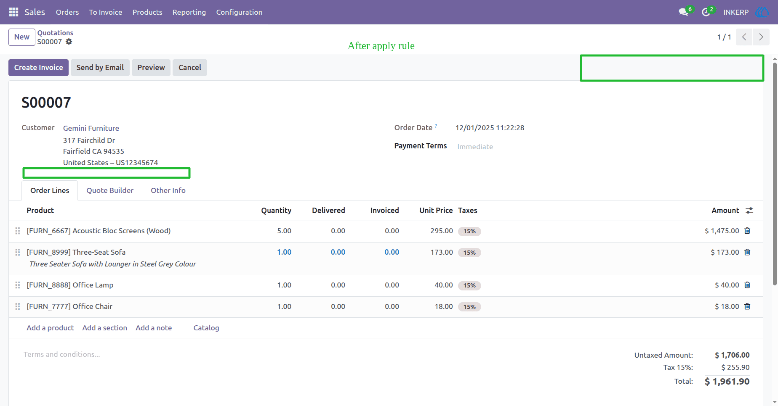Click Add a note
Screen dimensions: 778x406
pyautogui.click(x=154, y=328)
